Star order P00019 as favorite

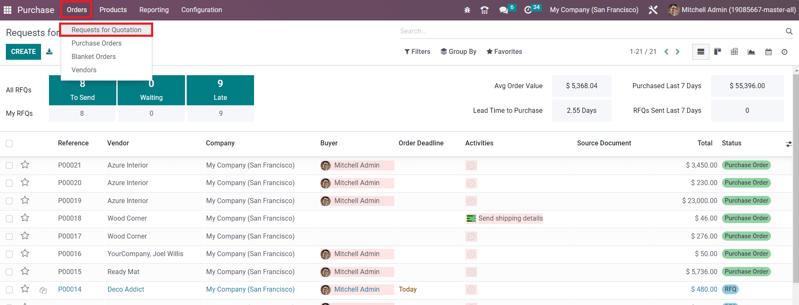(x=25, y=201)
